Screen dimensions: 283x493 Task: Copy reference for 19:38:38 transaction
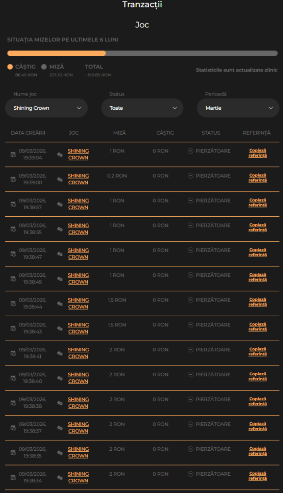coord(258,402)
